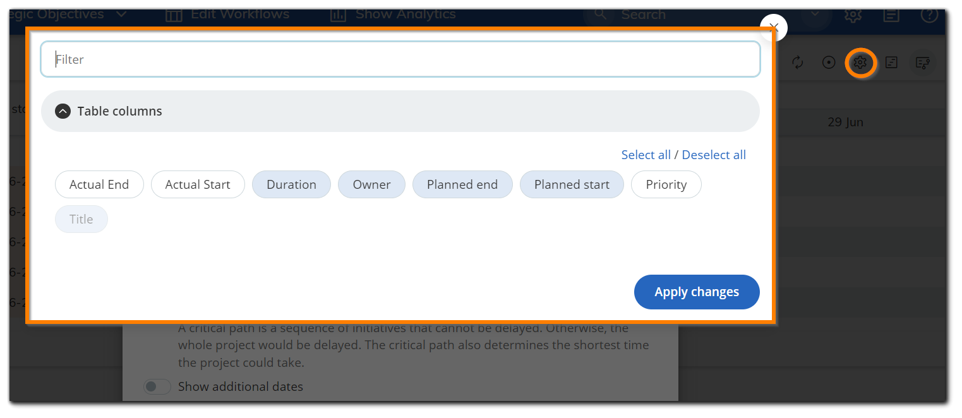Screen dimensions: 962x418
Task: Close the table columns dialog
Action: click(774, 28)
